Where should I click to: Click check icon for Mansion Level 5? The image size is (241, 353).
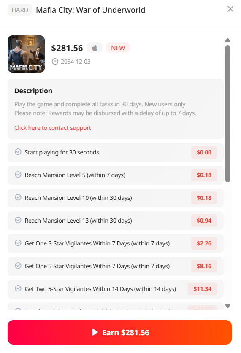click(x=18, y=175)
